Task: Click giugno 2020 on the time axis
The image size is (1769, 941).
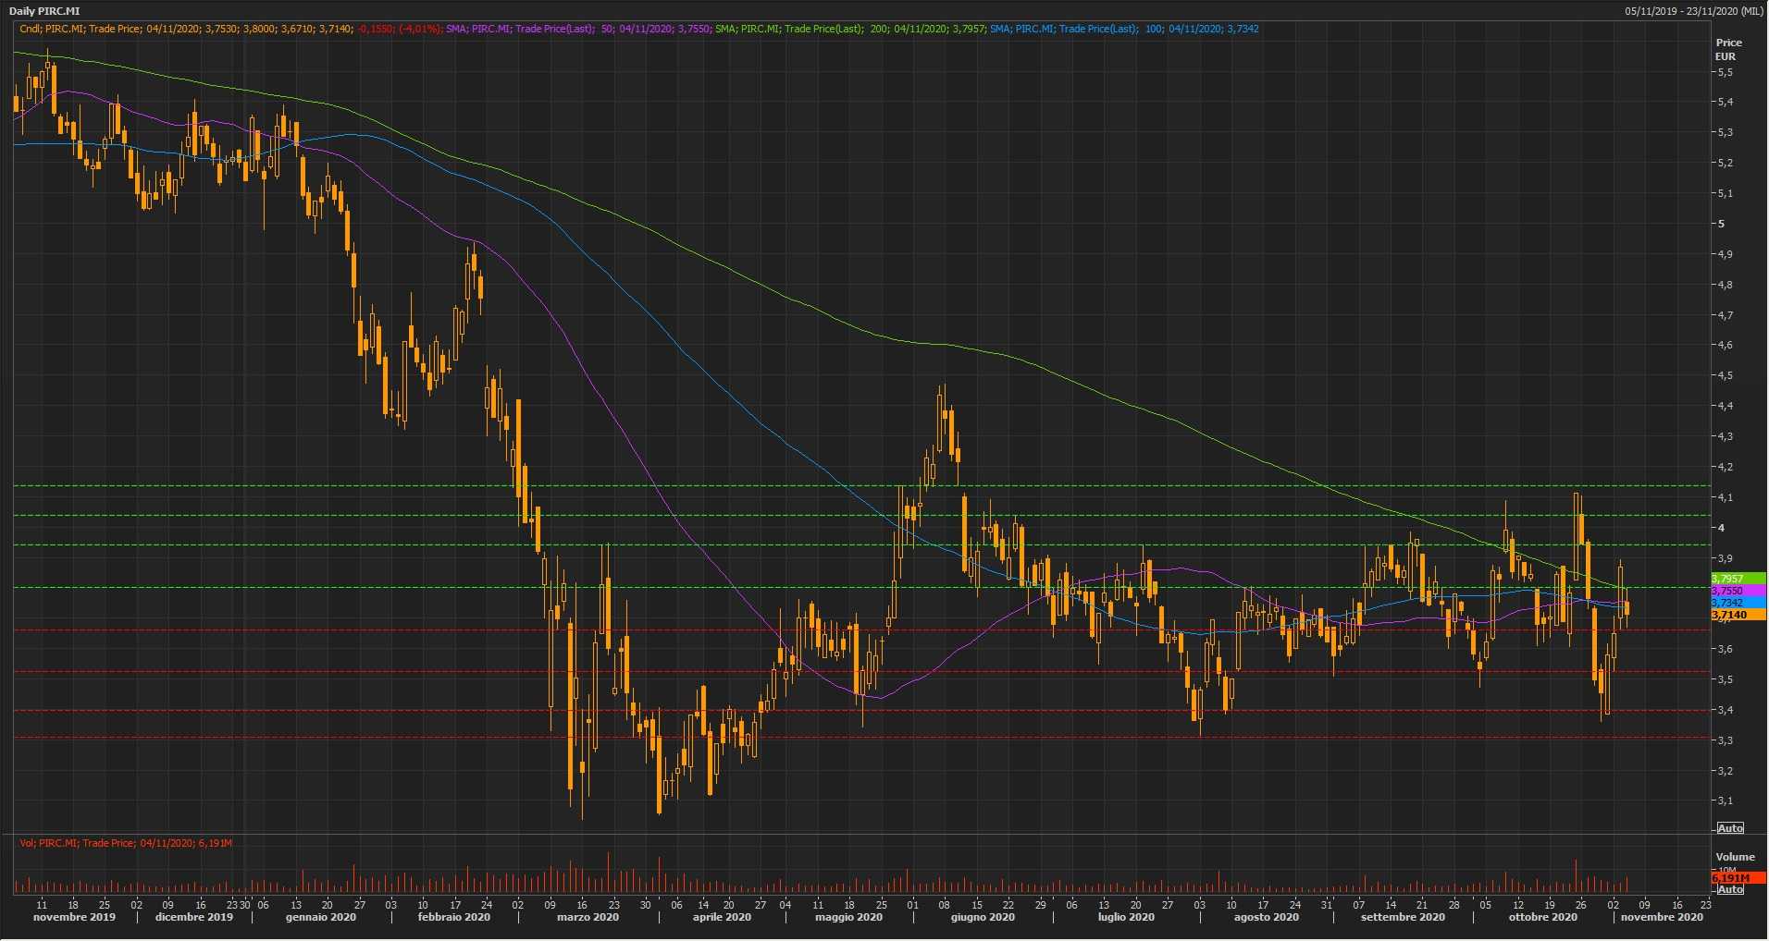Action: (983, 917)
